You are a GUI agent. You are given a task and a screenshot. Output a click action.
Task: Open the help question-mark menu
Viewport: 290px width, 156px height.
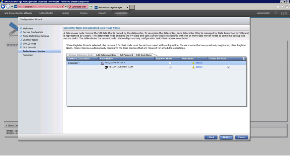(x=276, y=13)
